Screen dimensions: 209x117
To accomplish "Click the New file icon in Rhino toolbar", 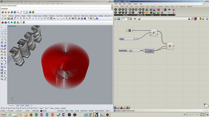I will tap(2, 19).
